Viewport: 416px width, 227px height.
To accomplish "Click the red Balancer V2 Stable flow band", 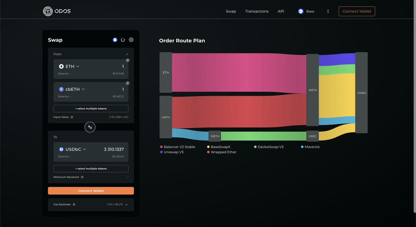I will pos(239,112).
